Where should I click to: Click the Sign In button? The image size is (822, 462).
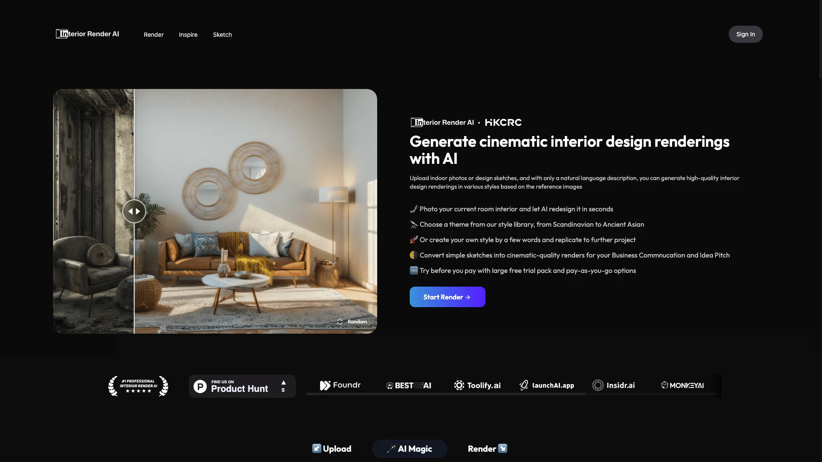click(x=745, y=34)
